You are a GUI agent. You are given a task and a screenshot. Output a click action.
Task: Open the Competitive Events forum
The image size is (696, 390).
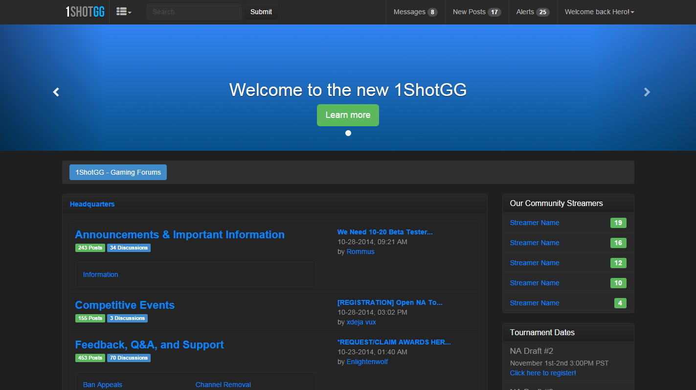pos(125,305)
